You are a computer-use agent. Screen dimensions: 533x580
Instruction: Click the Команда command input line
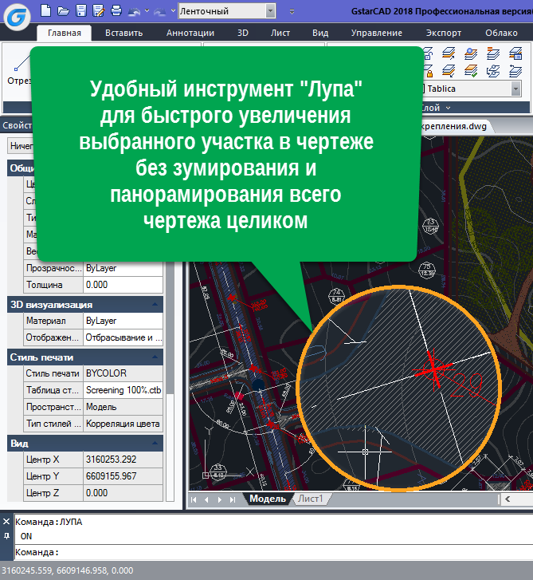pyautogui.click(x=273, y=552)
